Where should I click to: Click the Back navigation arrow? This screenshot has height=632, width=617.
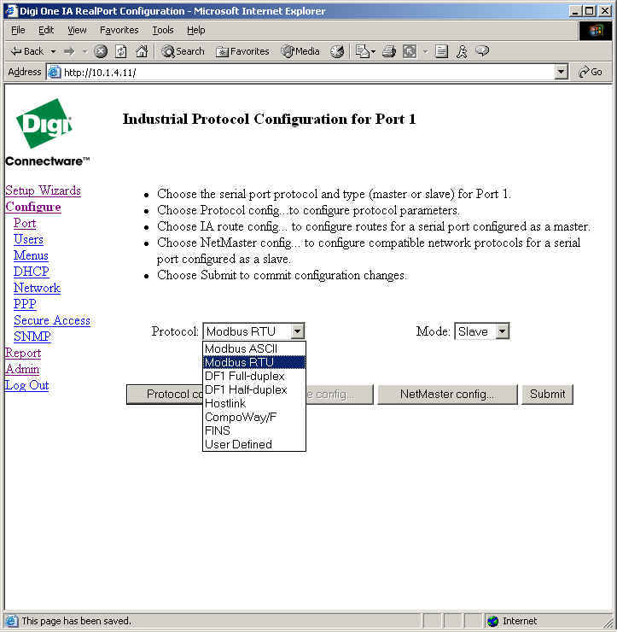point(26,51)
